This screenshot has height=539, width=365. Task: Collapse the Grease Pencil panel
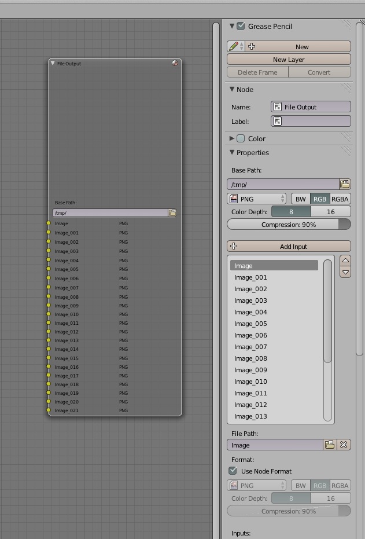pos(232,26)
